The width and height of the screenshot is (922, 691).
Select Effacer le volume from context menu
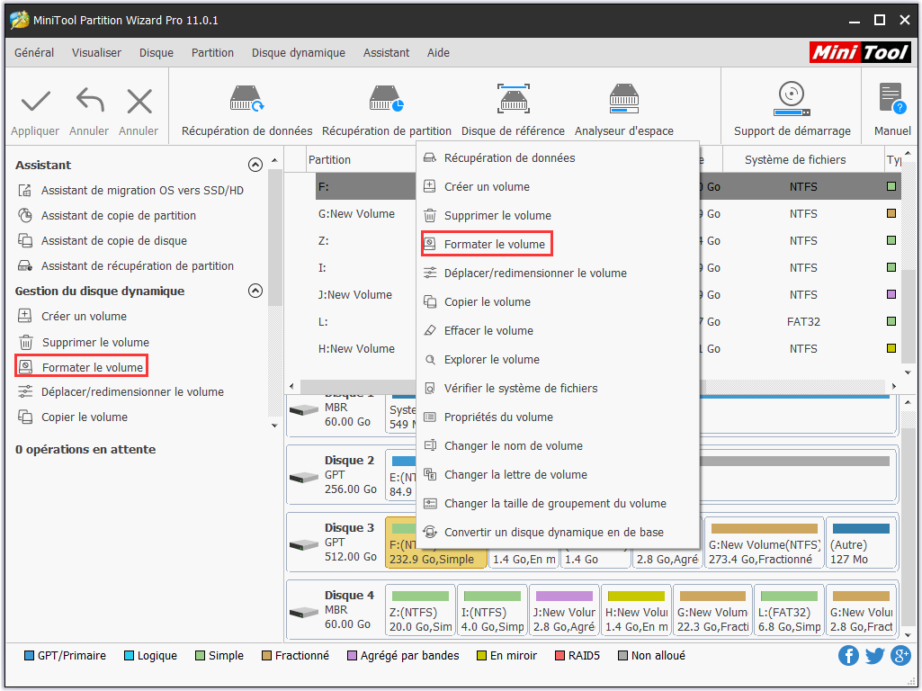click(488, 331)
